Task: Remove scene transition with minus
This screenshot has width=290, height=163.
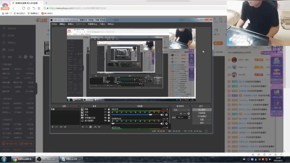Action: (184, 113)
